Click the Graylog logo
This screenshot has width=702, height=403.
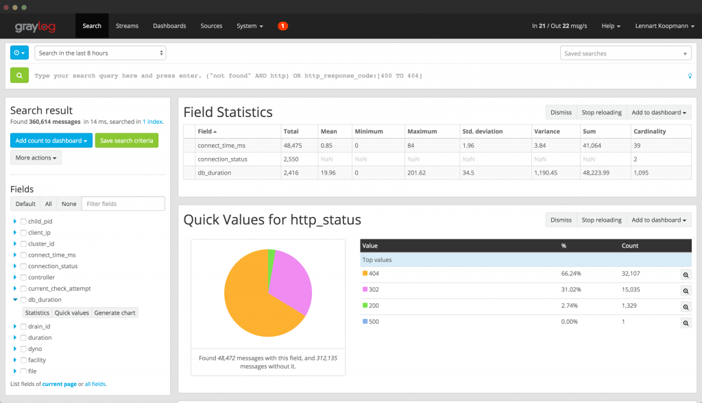click(35, 27)
